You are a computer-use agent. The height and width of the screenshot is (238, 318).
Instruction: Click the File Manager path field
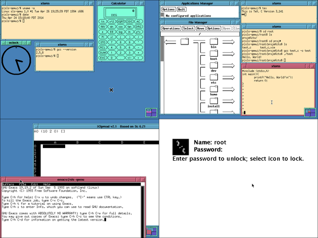pos(199,33)
